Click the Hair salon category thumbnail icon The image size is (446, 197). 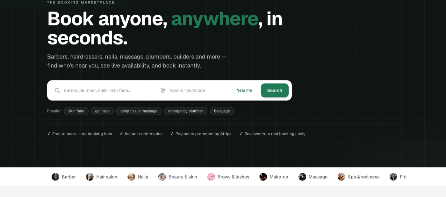(90, 177)
